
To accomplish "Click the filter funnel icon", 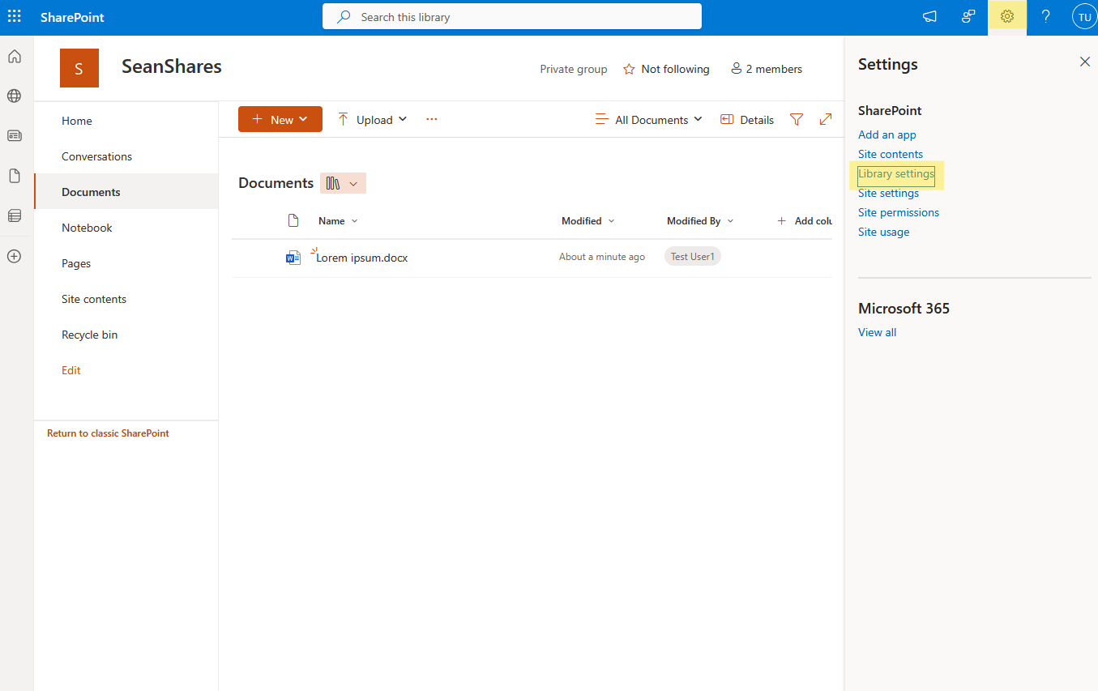I will pyautogui.click(x=796, y=119).
